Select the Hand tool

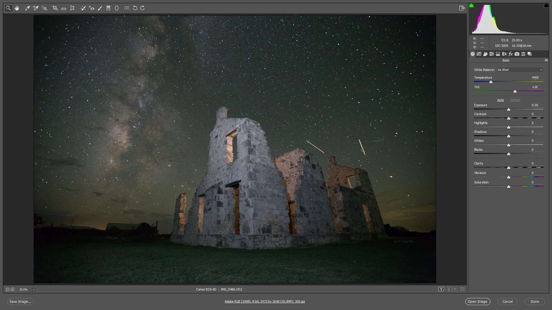click(17, 8)
